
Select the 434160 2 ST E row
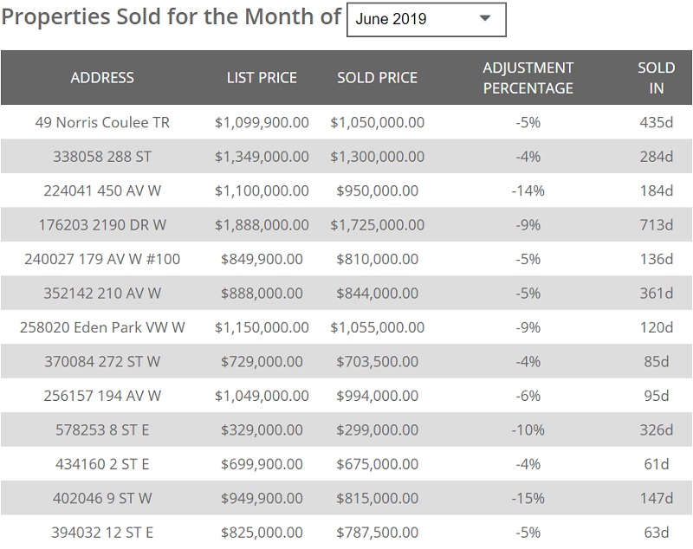point(102,464)
